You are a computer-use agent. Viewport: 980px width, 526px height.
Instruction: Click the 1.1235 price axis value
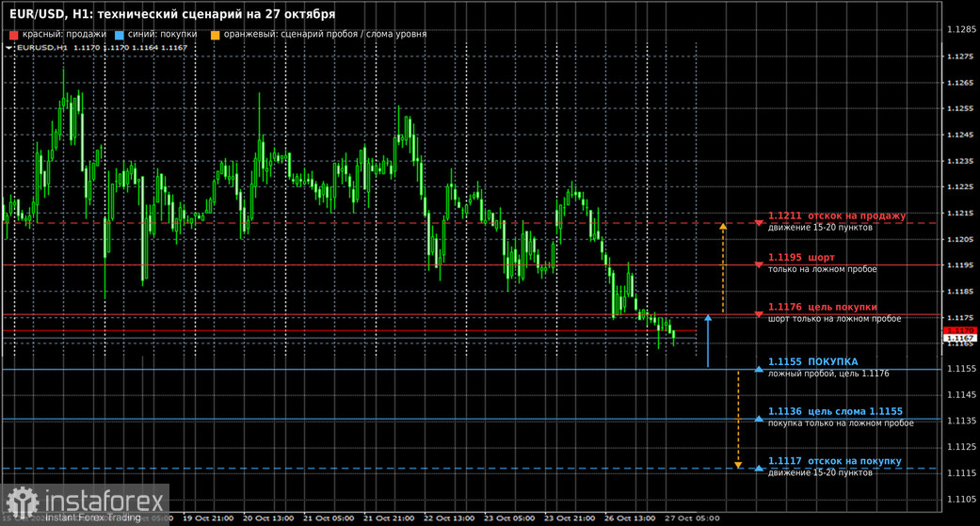[960, 161]
